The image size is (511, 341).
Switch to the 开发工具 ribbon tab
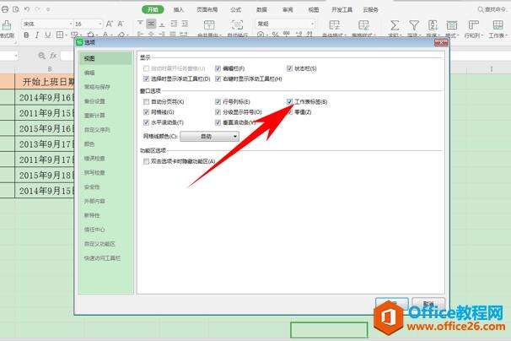(342, 9)
